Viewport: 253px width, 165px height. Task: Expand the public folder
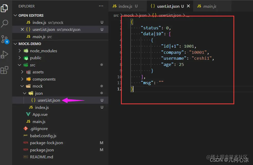coord(60,58)
